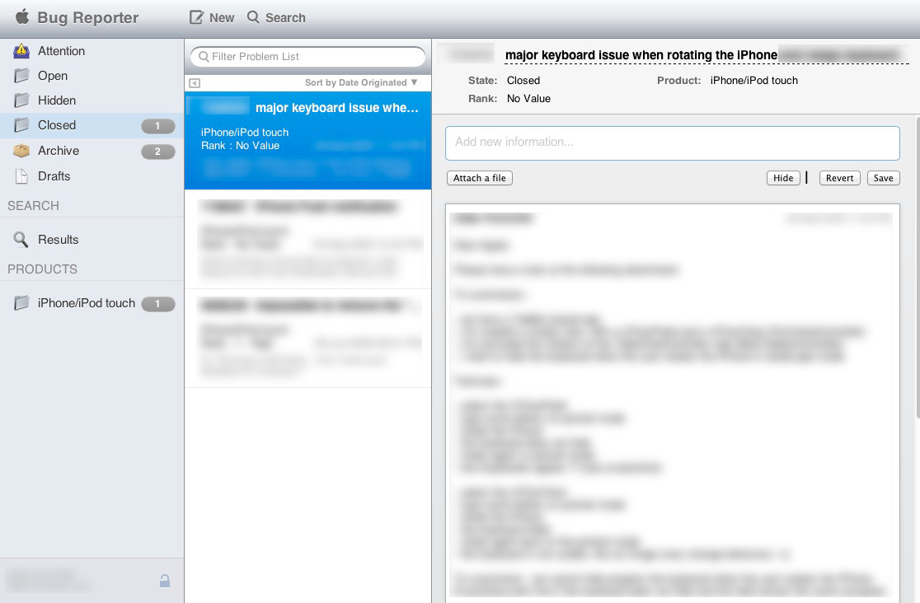
Task: Open the search Results label
Action: click(58, 240)
